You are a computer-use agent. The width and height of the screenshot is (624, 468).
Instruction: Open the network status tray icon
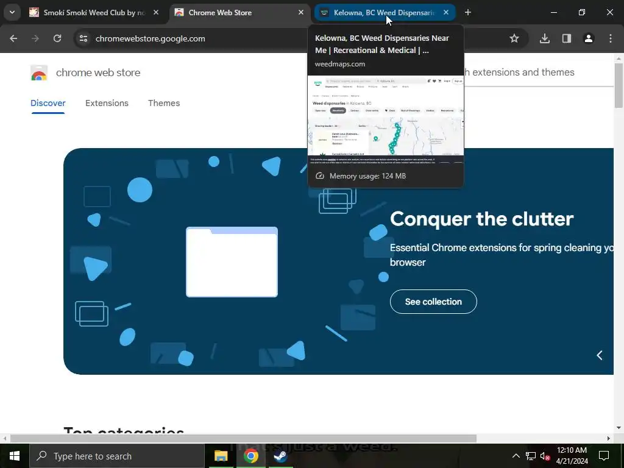click(x=531, y=456)
